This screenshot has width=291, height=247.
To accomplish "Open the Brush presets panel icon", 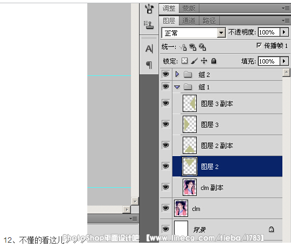I will [x=149, y=9].
